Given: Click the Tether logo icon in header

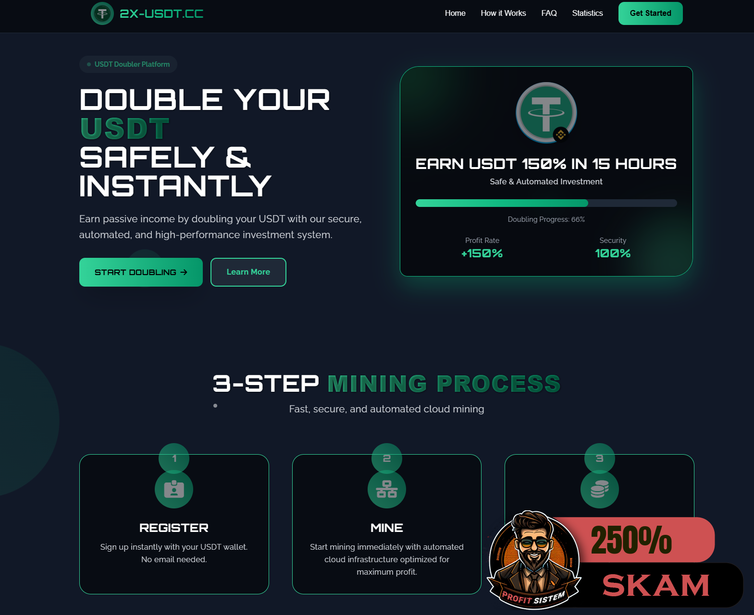Looking at the screenshot, I should tap(102, 13).
